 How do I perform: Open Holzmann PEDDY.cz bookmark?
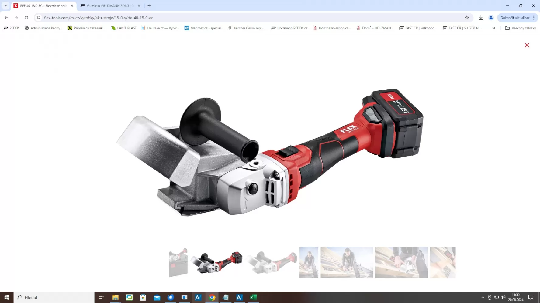[289, 28]
